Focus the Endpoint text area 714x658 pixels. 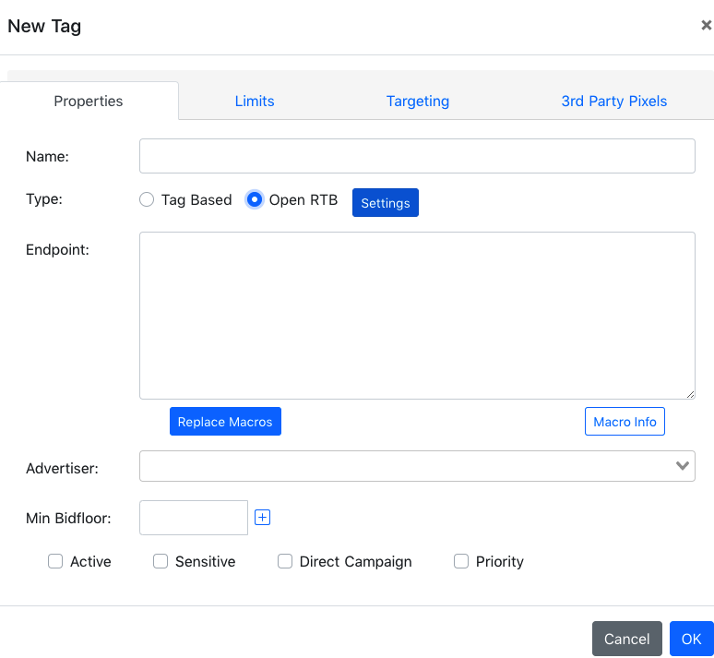[x=417, y=316]
